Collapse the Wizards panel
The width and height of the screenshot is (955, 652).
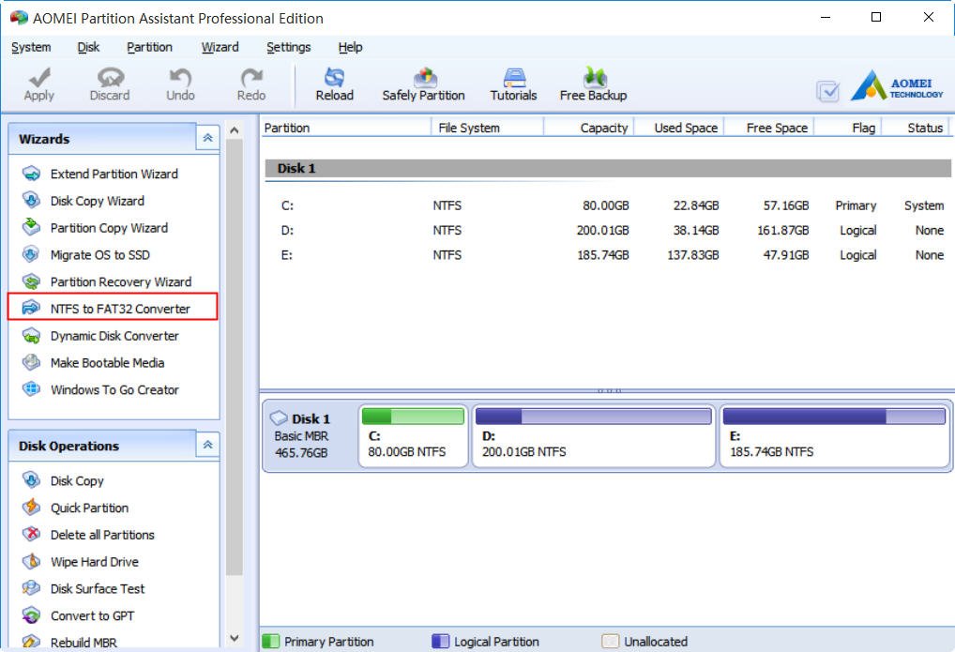point(207,138)
